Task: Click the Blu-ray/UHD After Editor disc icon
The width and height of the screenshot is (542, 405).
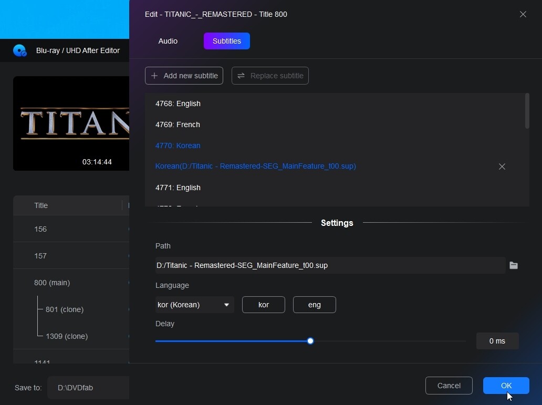Action: point(20,50)
